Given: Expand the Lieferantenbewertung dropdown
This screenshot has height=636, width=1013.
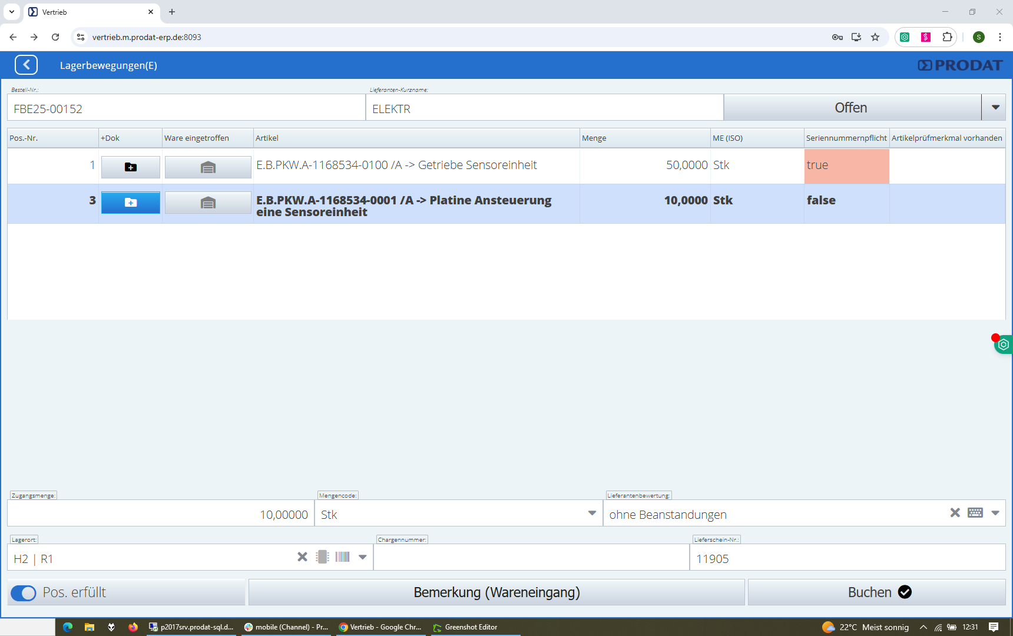Looking at the screenshot, I should tap(995, 513).
